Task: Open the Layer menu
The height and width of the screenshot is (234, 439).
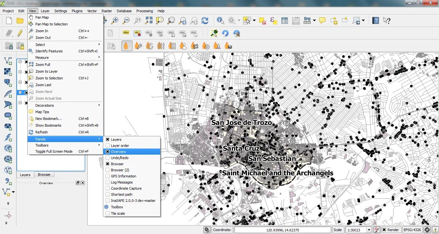Action: [x=45, y=11]
